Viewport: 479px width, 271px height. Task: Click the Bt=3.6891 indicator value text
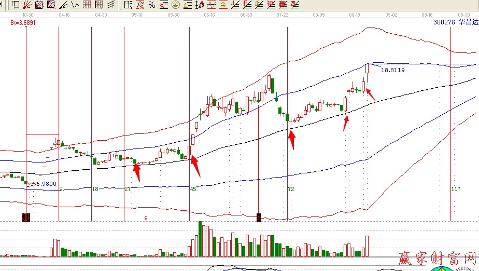click(x=23, y=23)
